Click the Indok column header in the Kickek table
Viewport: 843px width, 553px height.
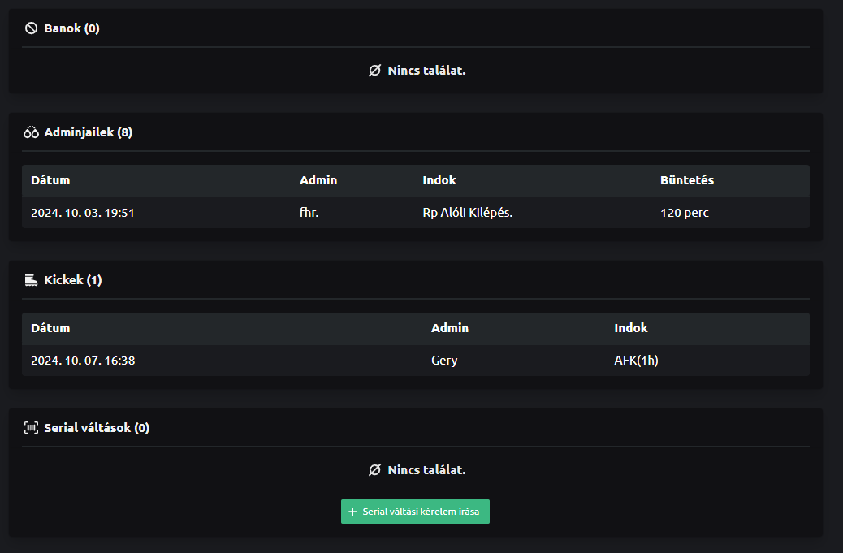pyautogui.click(x=630, y=328)
